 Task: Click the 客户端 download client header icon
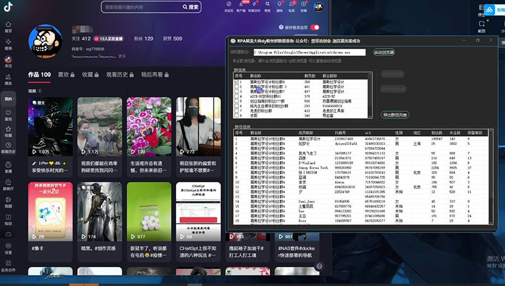click(x=241, y=4)
